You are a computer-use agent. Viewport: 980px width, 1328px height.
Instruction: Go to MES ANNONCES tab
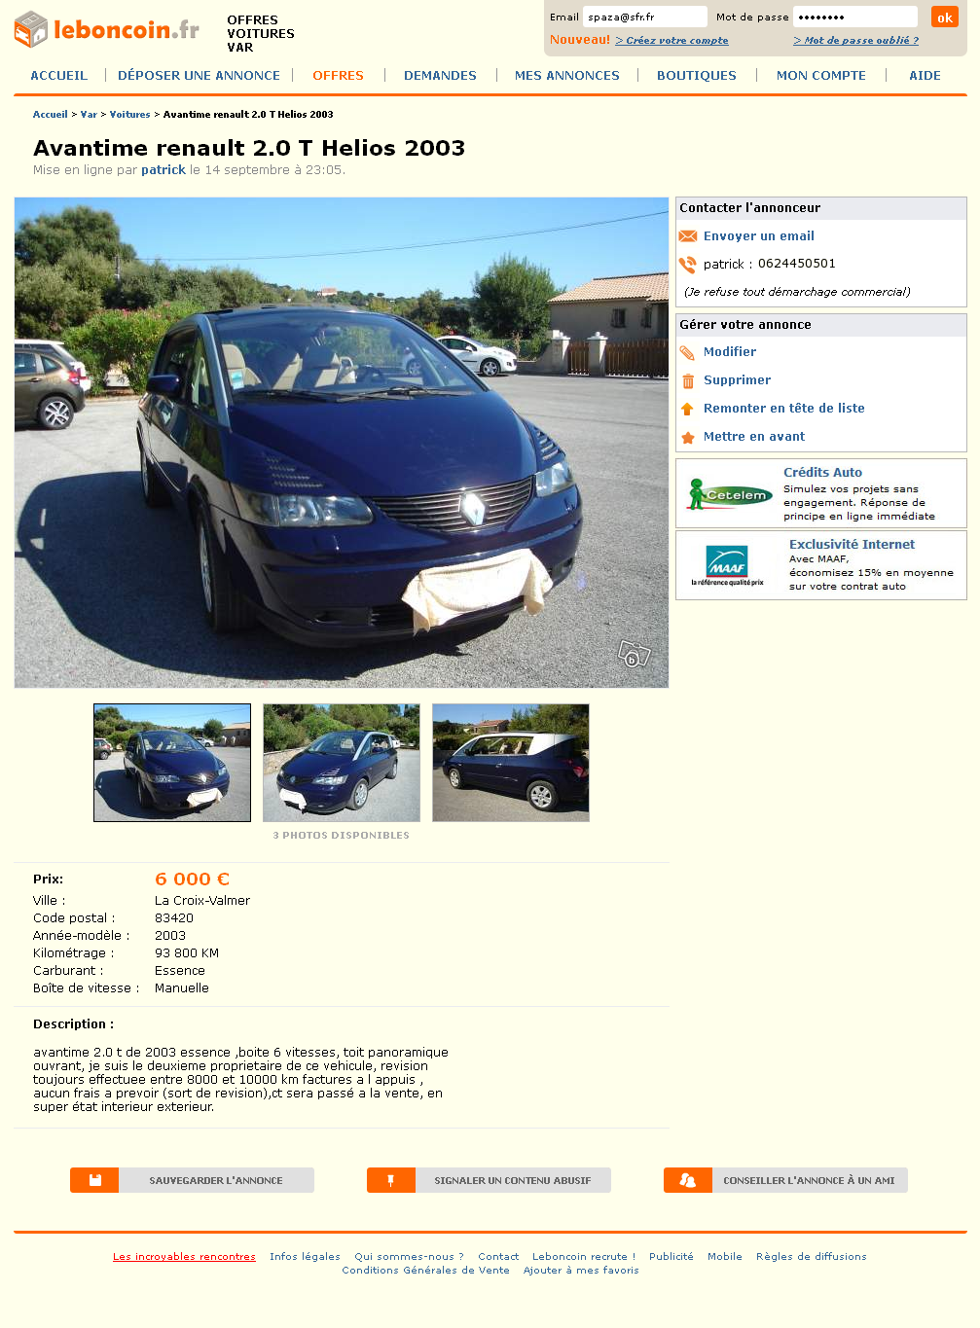coord(567,75)
